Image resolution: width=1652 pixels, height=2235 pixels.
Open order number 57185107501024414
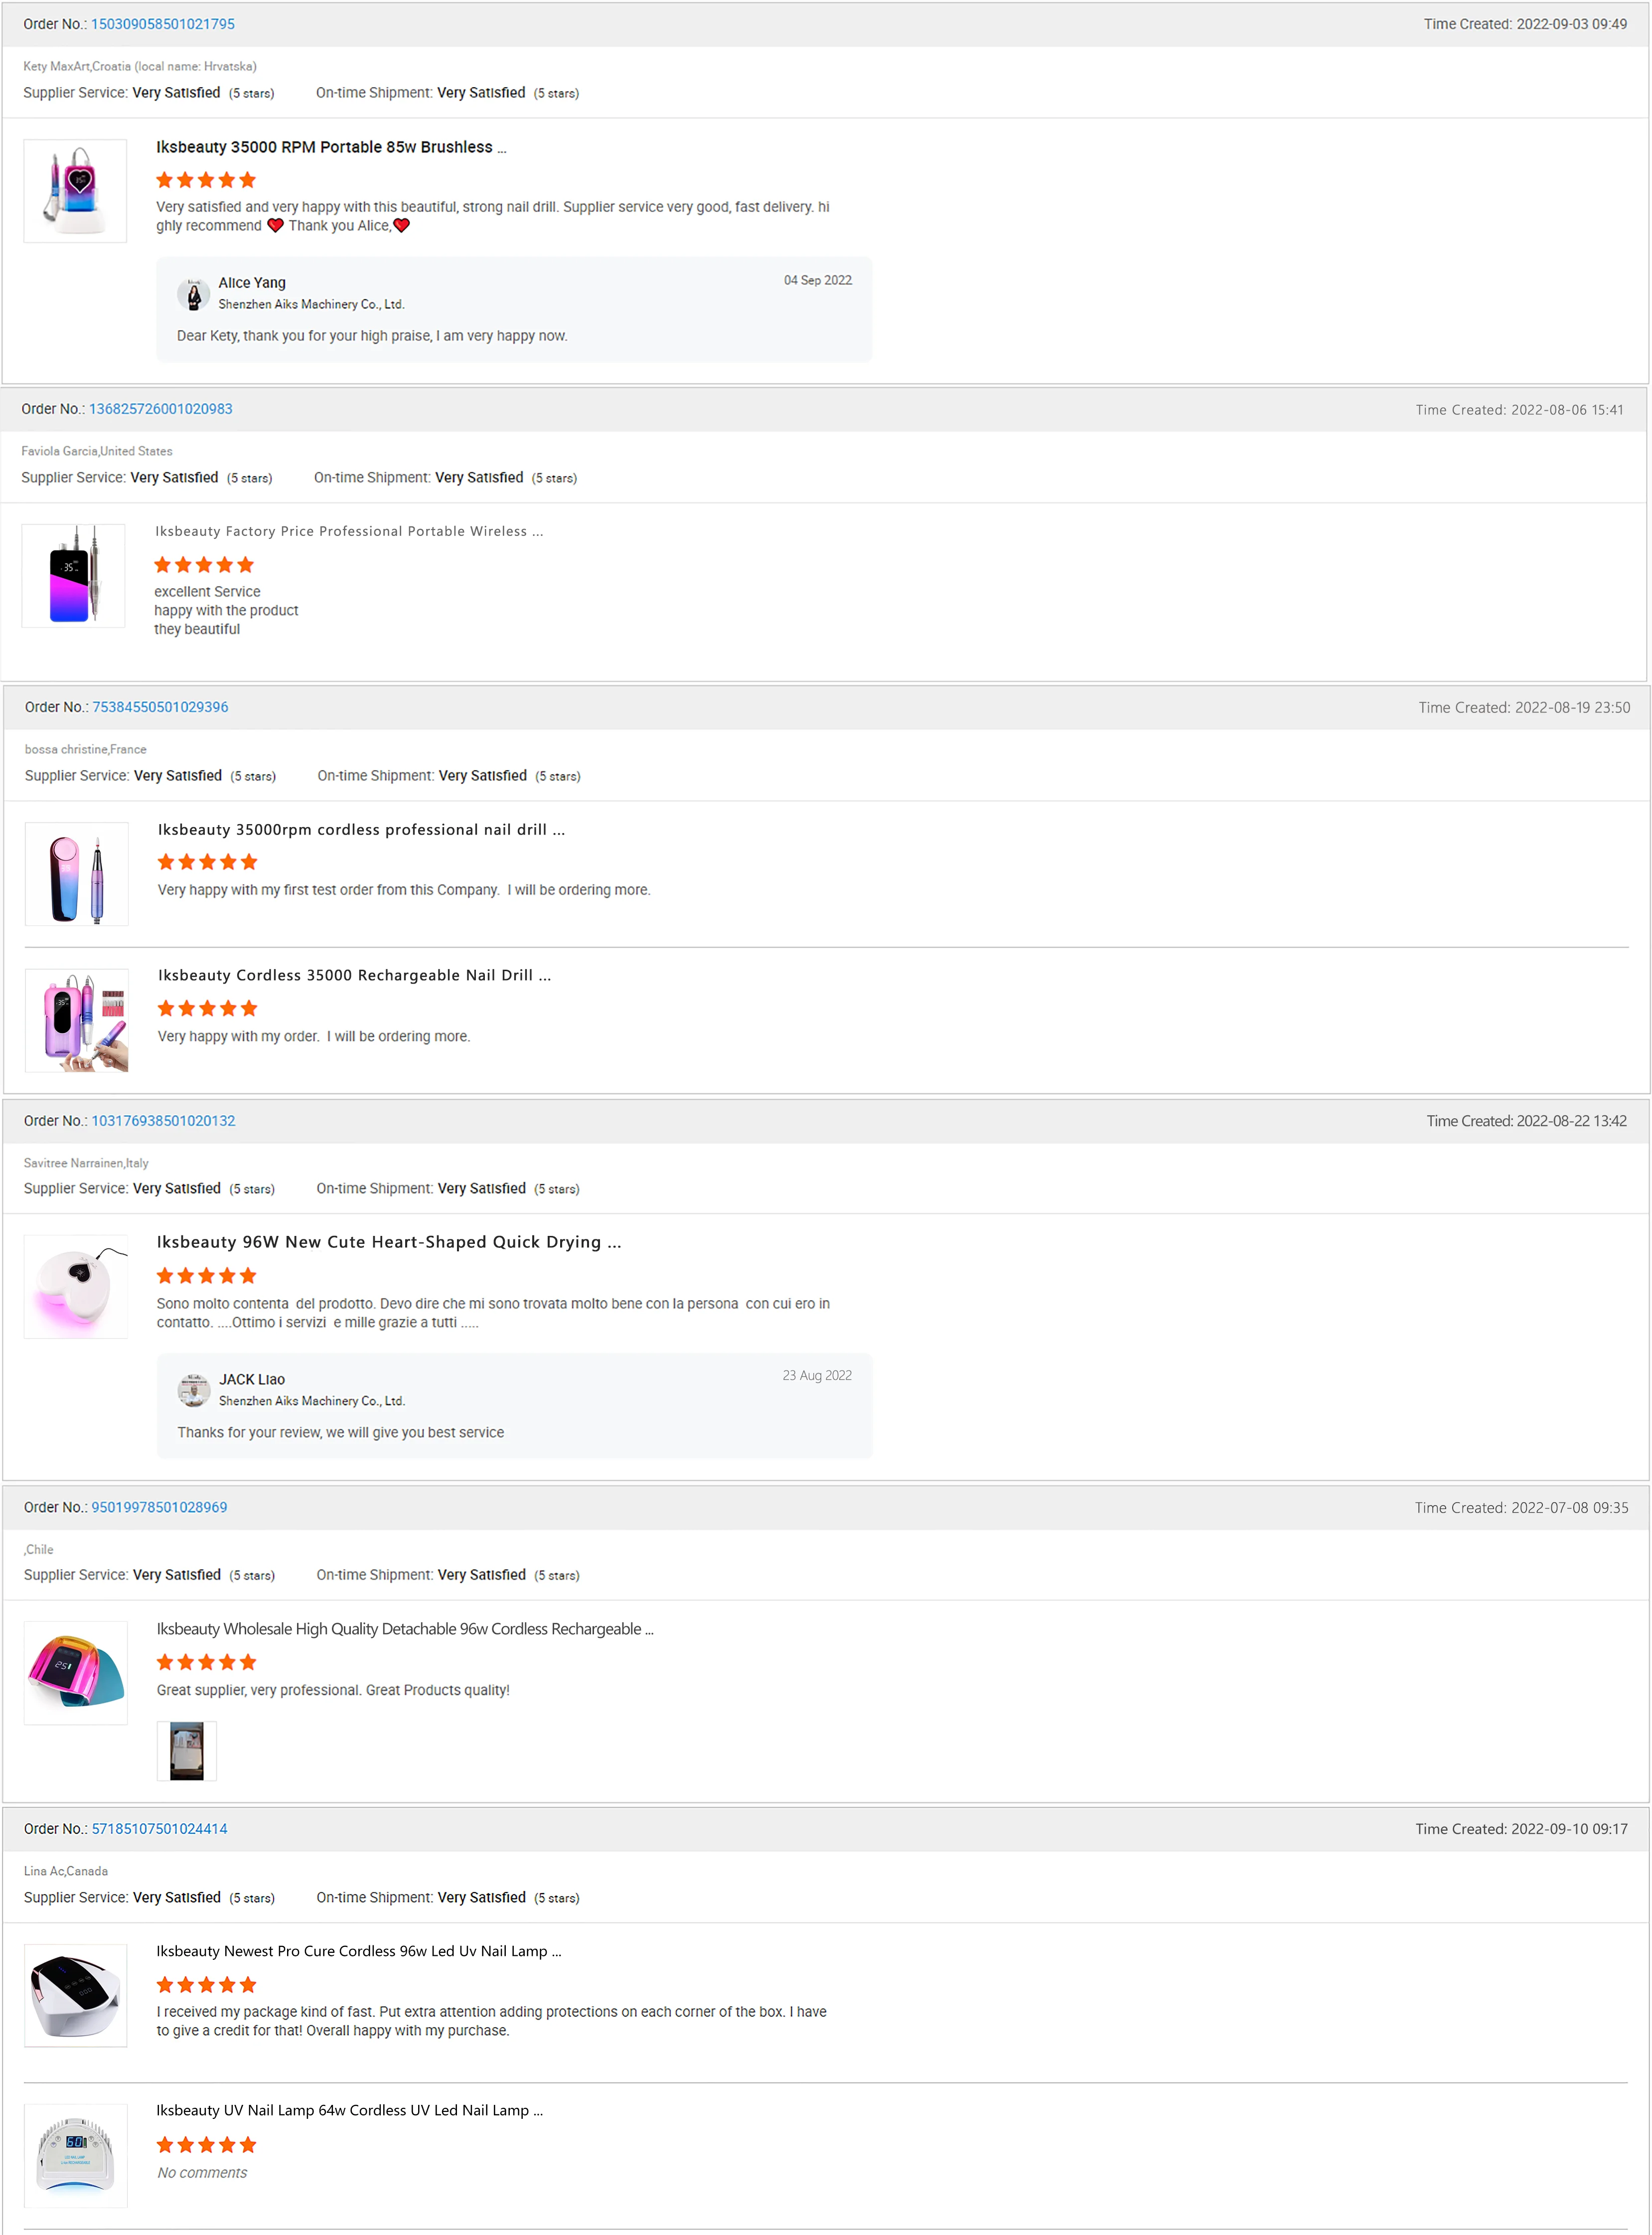pyautogui.click(x=159, y=1829)
